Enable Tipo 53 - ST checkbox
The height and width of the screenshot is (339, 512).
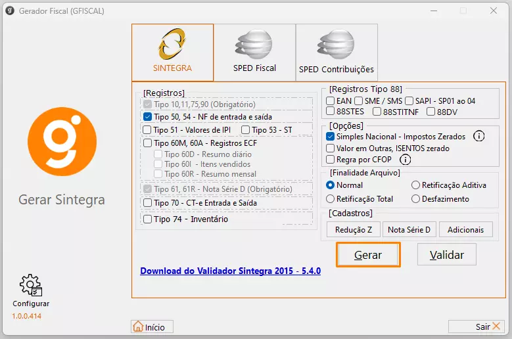click(245, 130)
